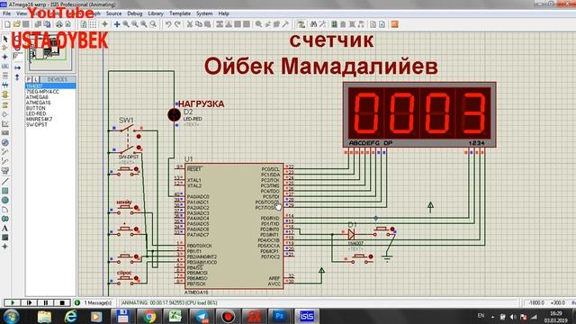Screen dimensions: 576x324
Task: Cut selection with scissors icon
Action: 190,24
